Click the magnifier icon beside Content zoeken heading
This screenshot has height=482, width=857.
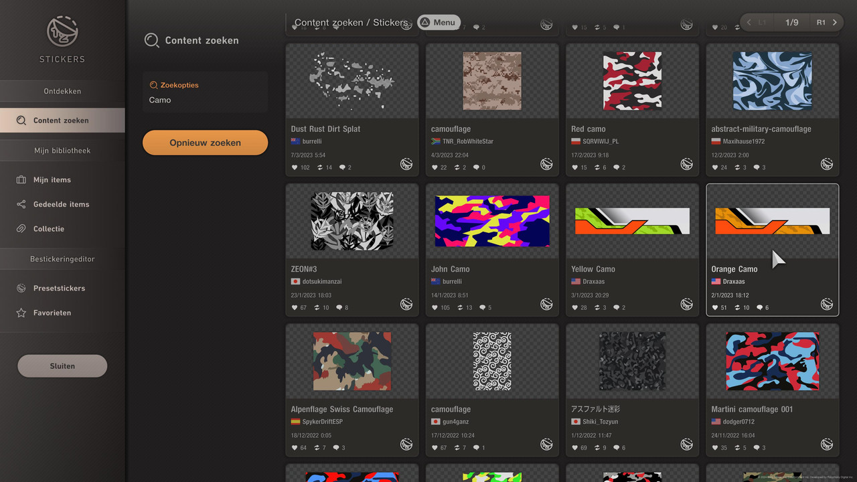pos(152,41)
